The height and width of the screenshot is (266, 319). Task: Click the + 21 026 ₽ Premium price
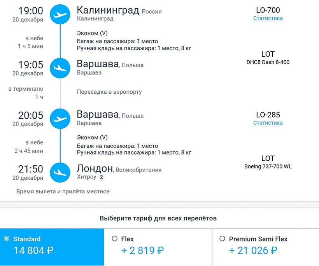click(x=253, y=251)
